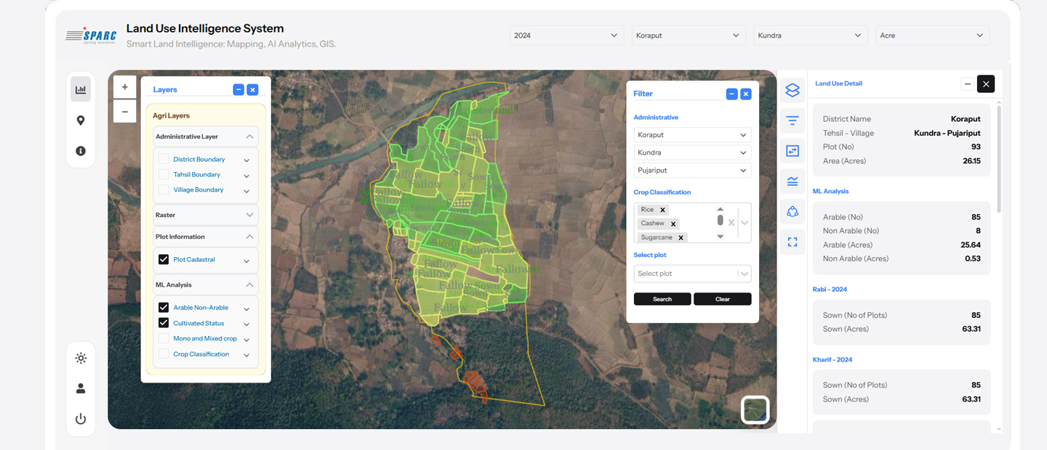Click the power logout icon
1047x450 pixels.
click(x=81, y=419)
